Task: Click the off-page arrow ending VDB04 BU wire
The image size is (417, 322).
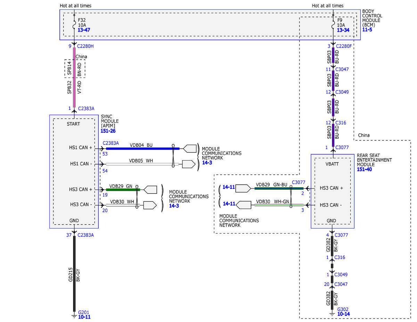Action: pyautogui.click(x=190, y=149)
